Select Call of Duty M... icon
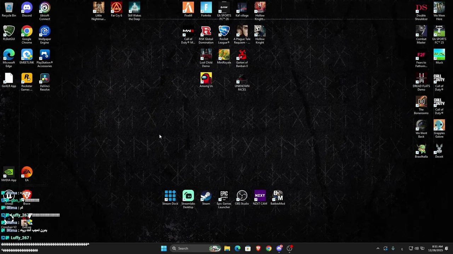The image size is (453, 254). (188, 35)
